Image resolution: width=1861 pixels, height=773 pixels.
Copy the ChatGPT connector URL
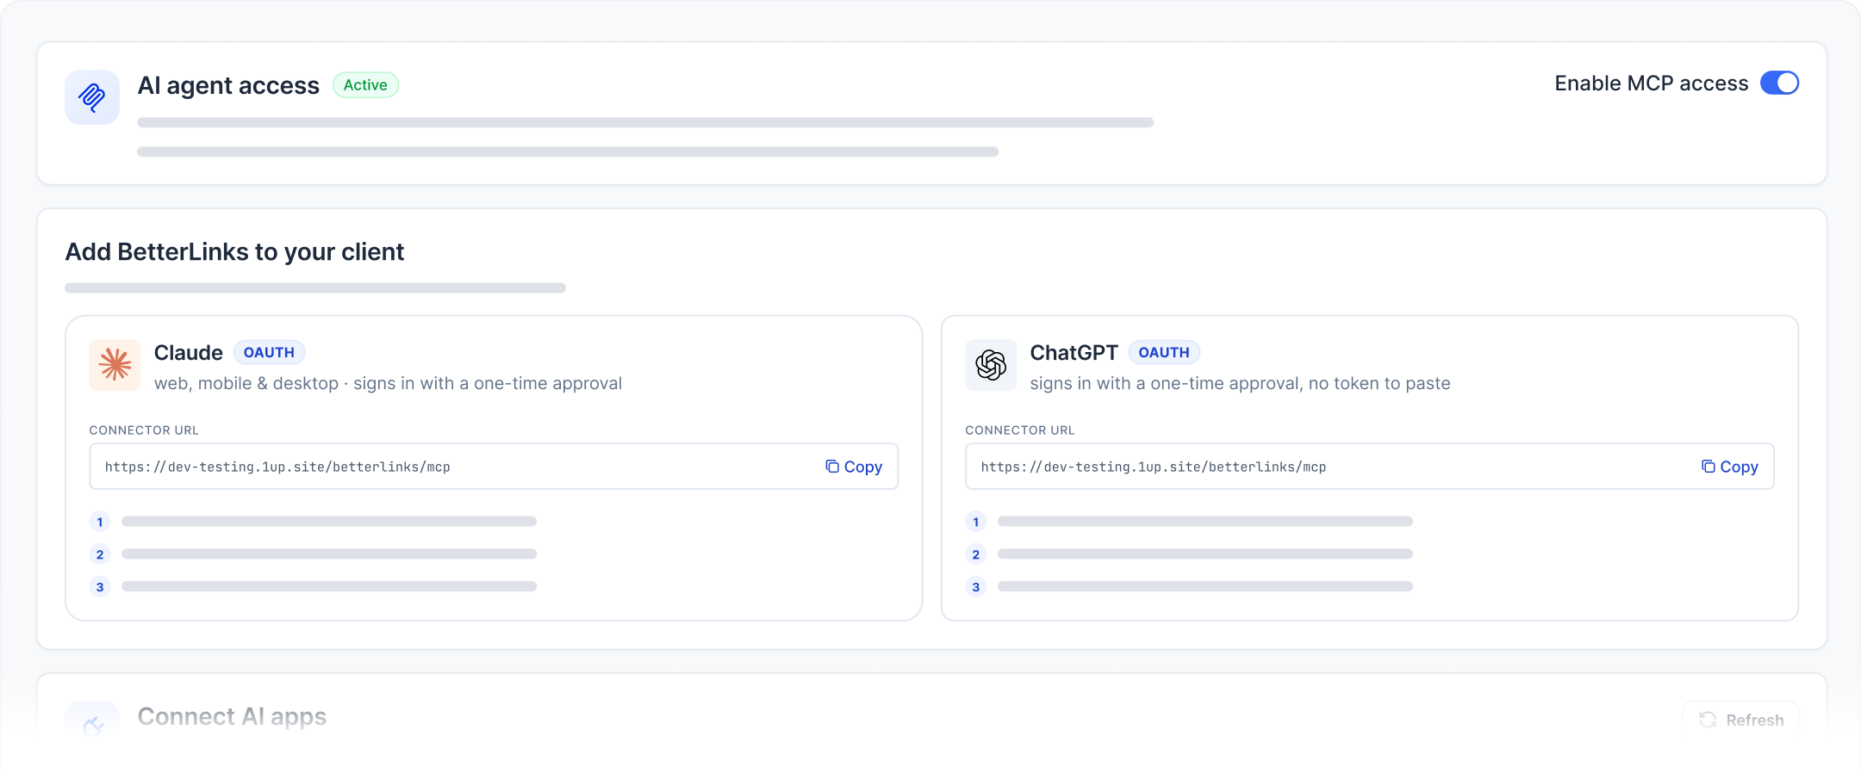click(1730, 467)
